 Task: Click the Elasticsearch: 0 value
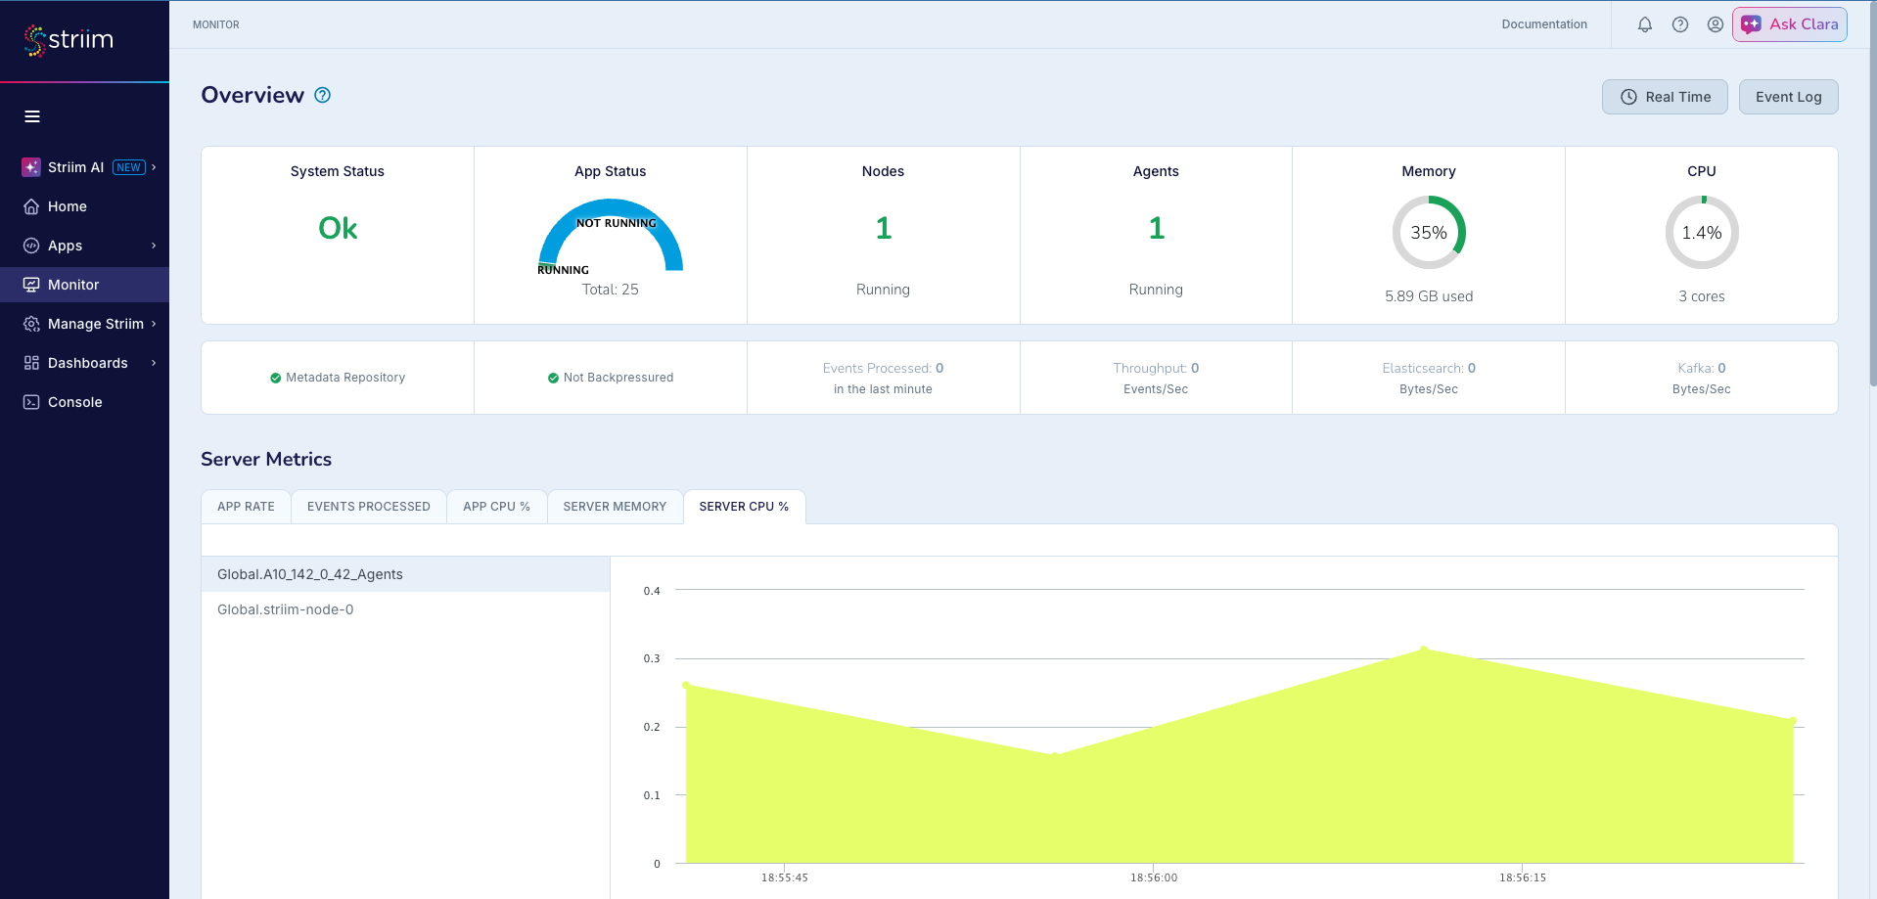coord(1429,369)
